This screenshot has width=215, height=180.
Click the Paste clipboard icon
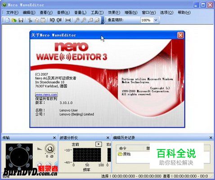click(43, 20)
